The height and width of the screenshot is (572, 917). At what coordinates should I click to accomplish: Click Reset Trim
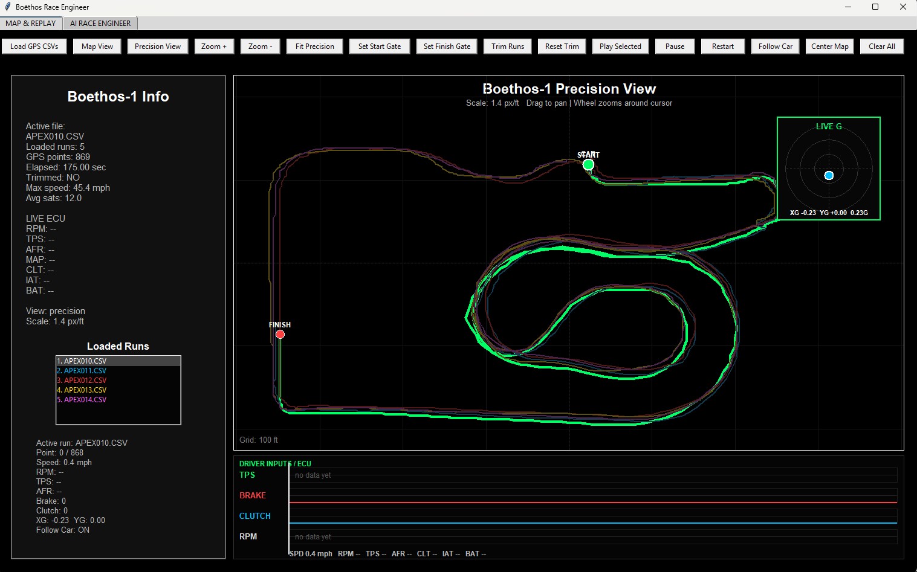coord(562,47)
